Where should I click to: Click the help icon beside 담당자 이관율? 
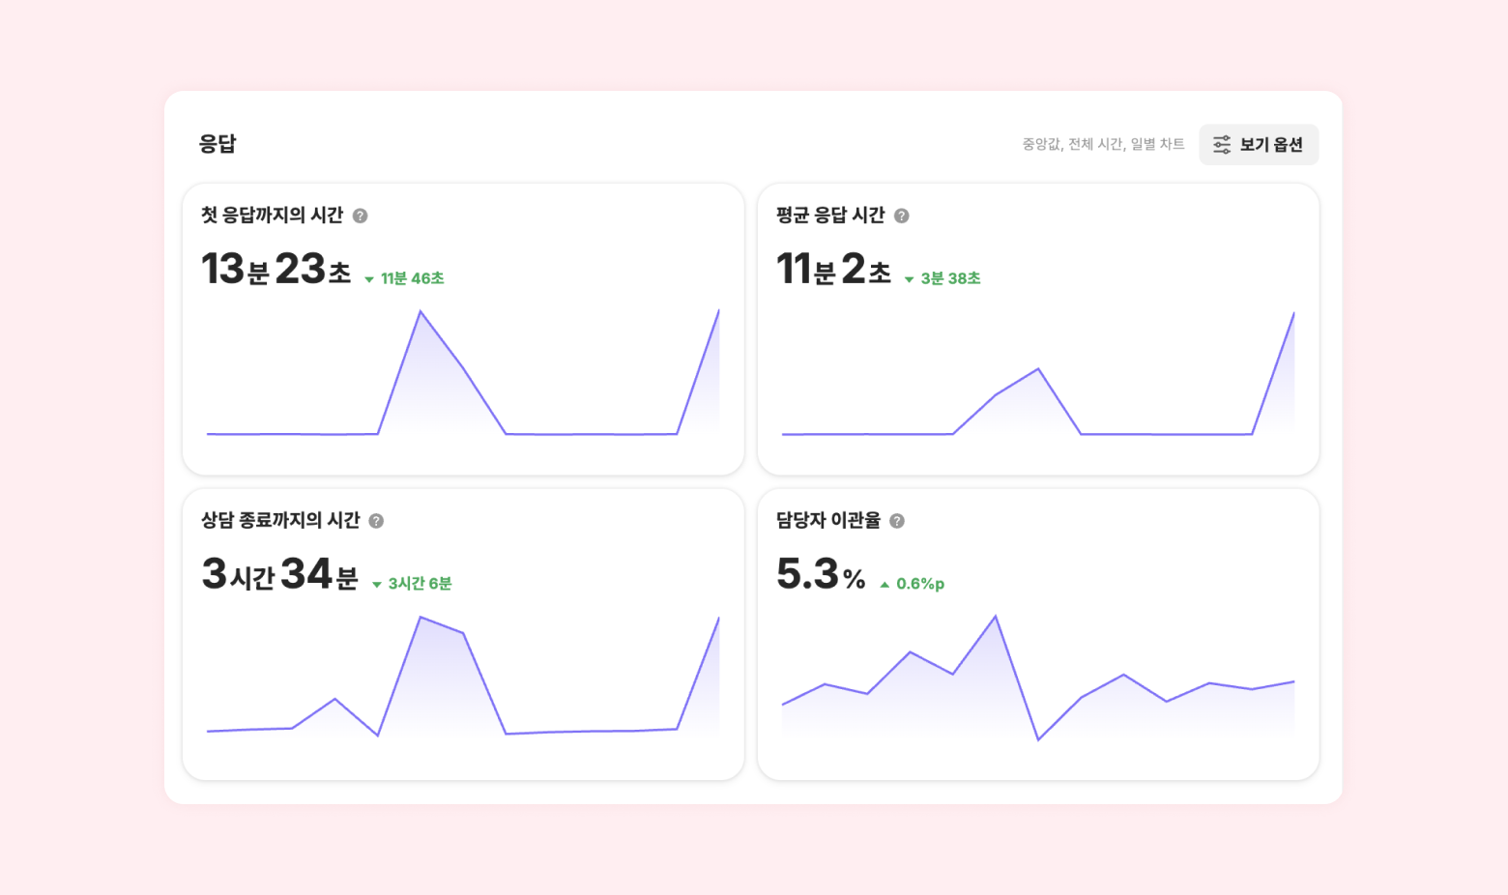pyautogui.click(x=897, y=521)
